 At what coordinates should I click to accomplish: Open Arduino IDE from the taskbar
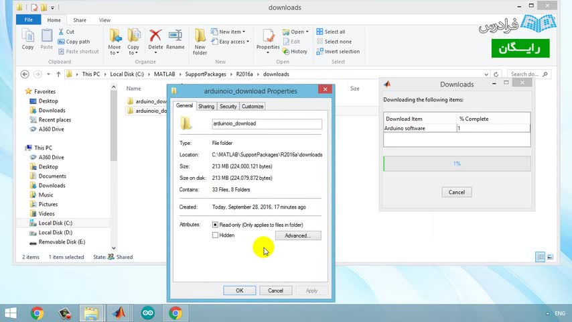pos(148,313)
